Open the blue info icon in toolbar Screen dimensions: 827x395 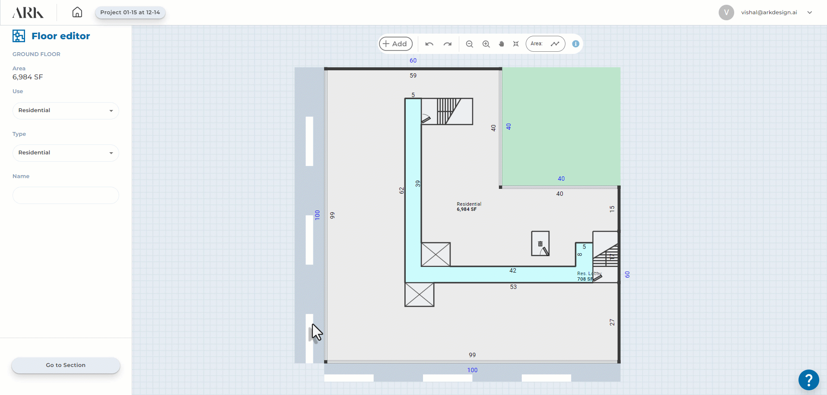pyautogui.click(x=575, y=44)
